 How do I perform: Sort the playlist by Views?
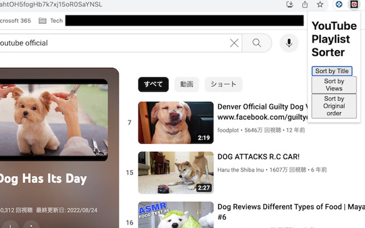click(x=334, y=84)
